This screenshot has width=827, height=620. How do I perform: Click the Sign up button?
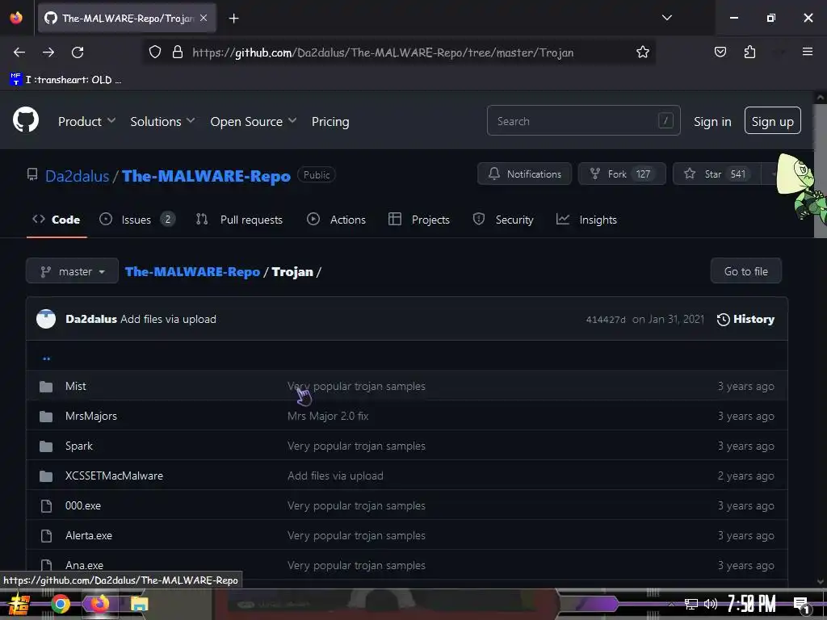pyautogui.click(x=772, y=121)
